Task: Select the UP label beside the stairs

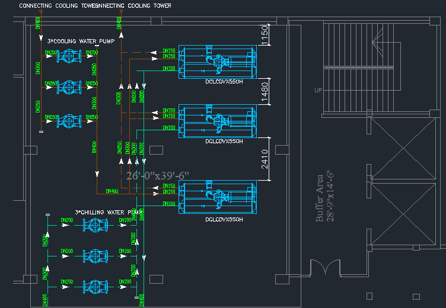Action: coord(318,91)
